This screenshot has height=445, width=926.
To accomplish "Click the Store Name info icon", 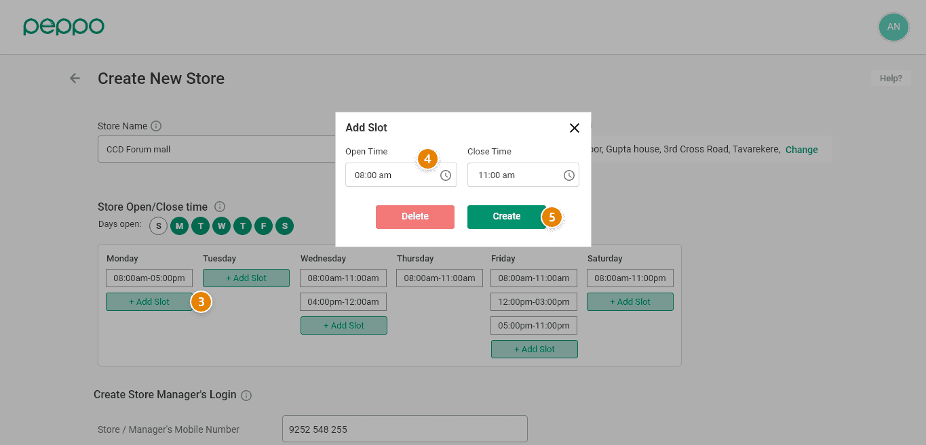I will tap(156, 126).
